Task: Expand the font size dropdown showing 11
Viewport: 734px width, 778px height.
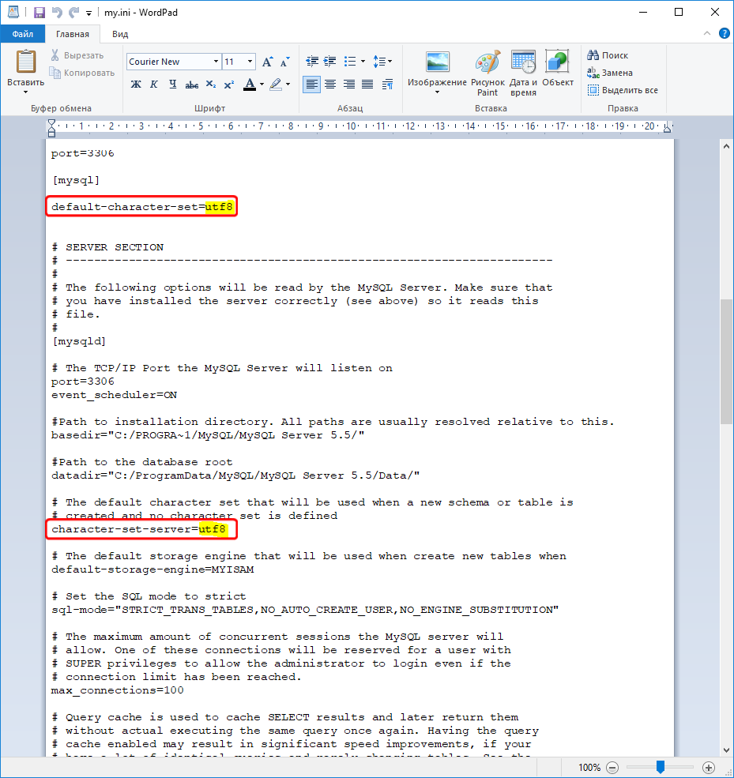Action: (250, 62)
